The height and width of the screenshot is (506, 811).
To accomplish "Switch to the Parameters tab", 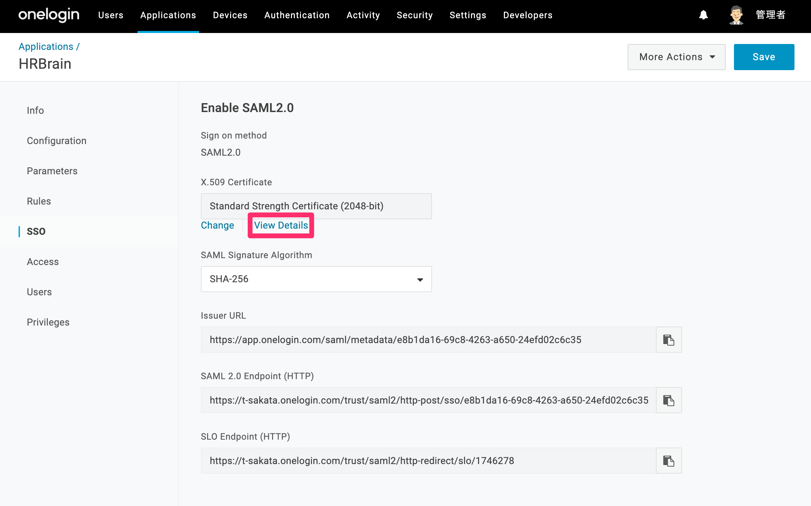I will pos(52,171).
